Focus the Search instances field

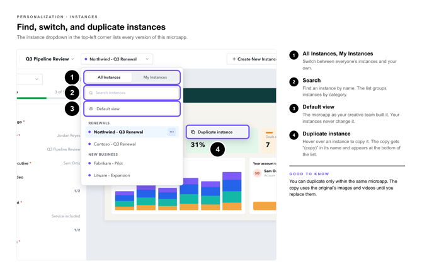point(132,93)
